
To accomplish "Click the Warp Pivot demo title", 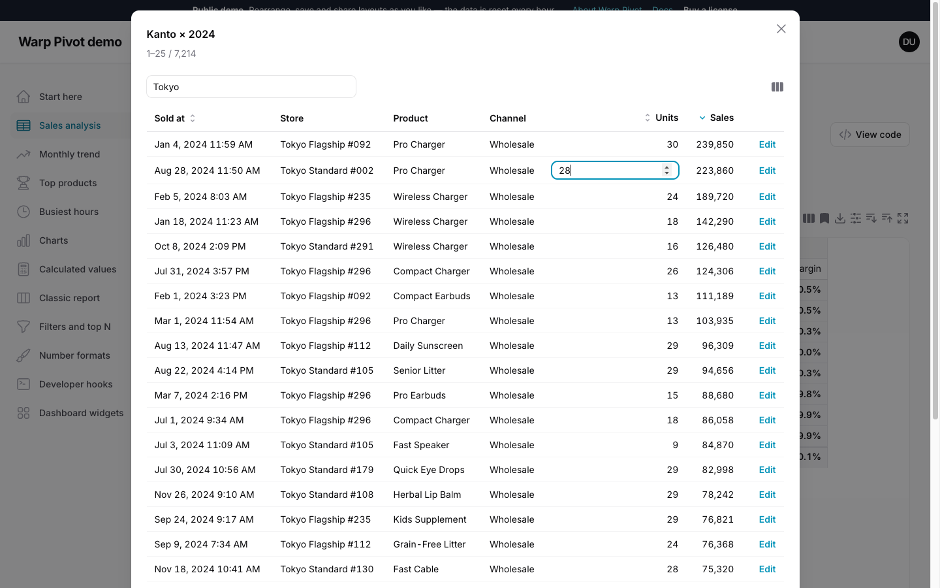I will click(x=70, y=42).
